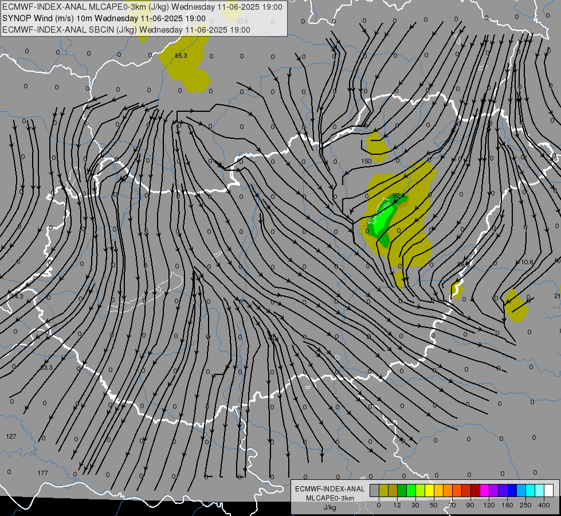This screenshot has height=516, width=561.
Task: Select the '90' legend scale label
Action: tap(470, 505)
